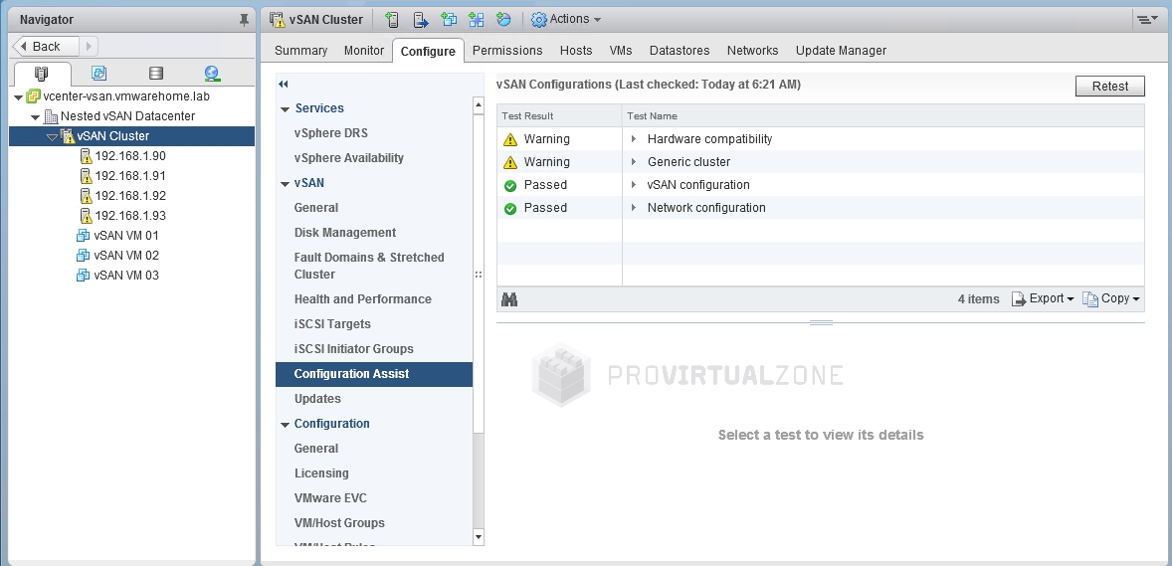Select host 192.168.1.91 in the tree
The height and width of the screenshot is (566, 1172).
[130, 176]
